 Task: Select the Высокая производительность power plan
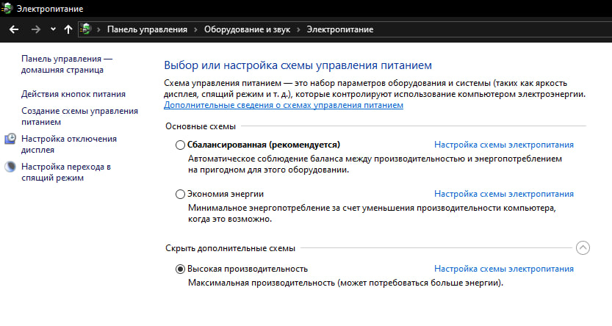[181, 269]
